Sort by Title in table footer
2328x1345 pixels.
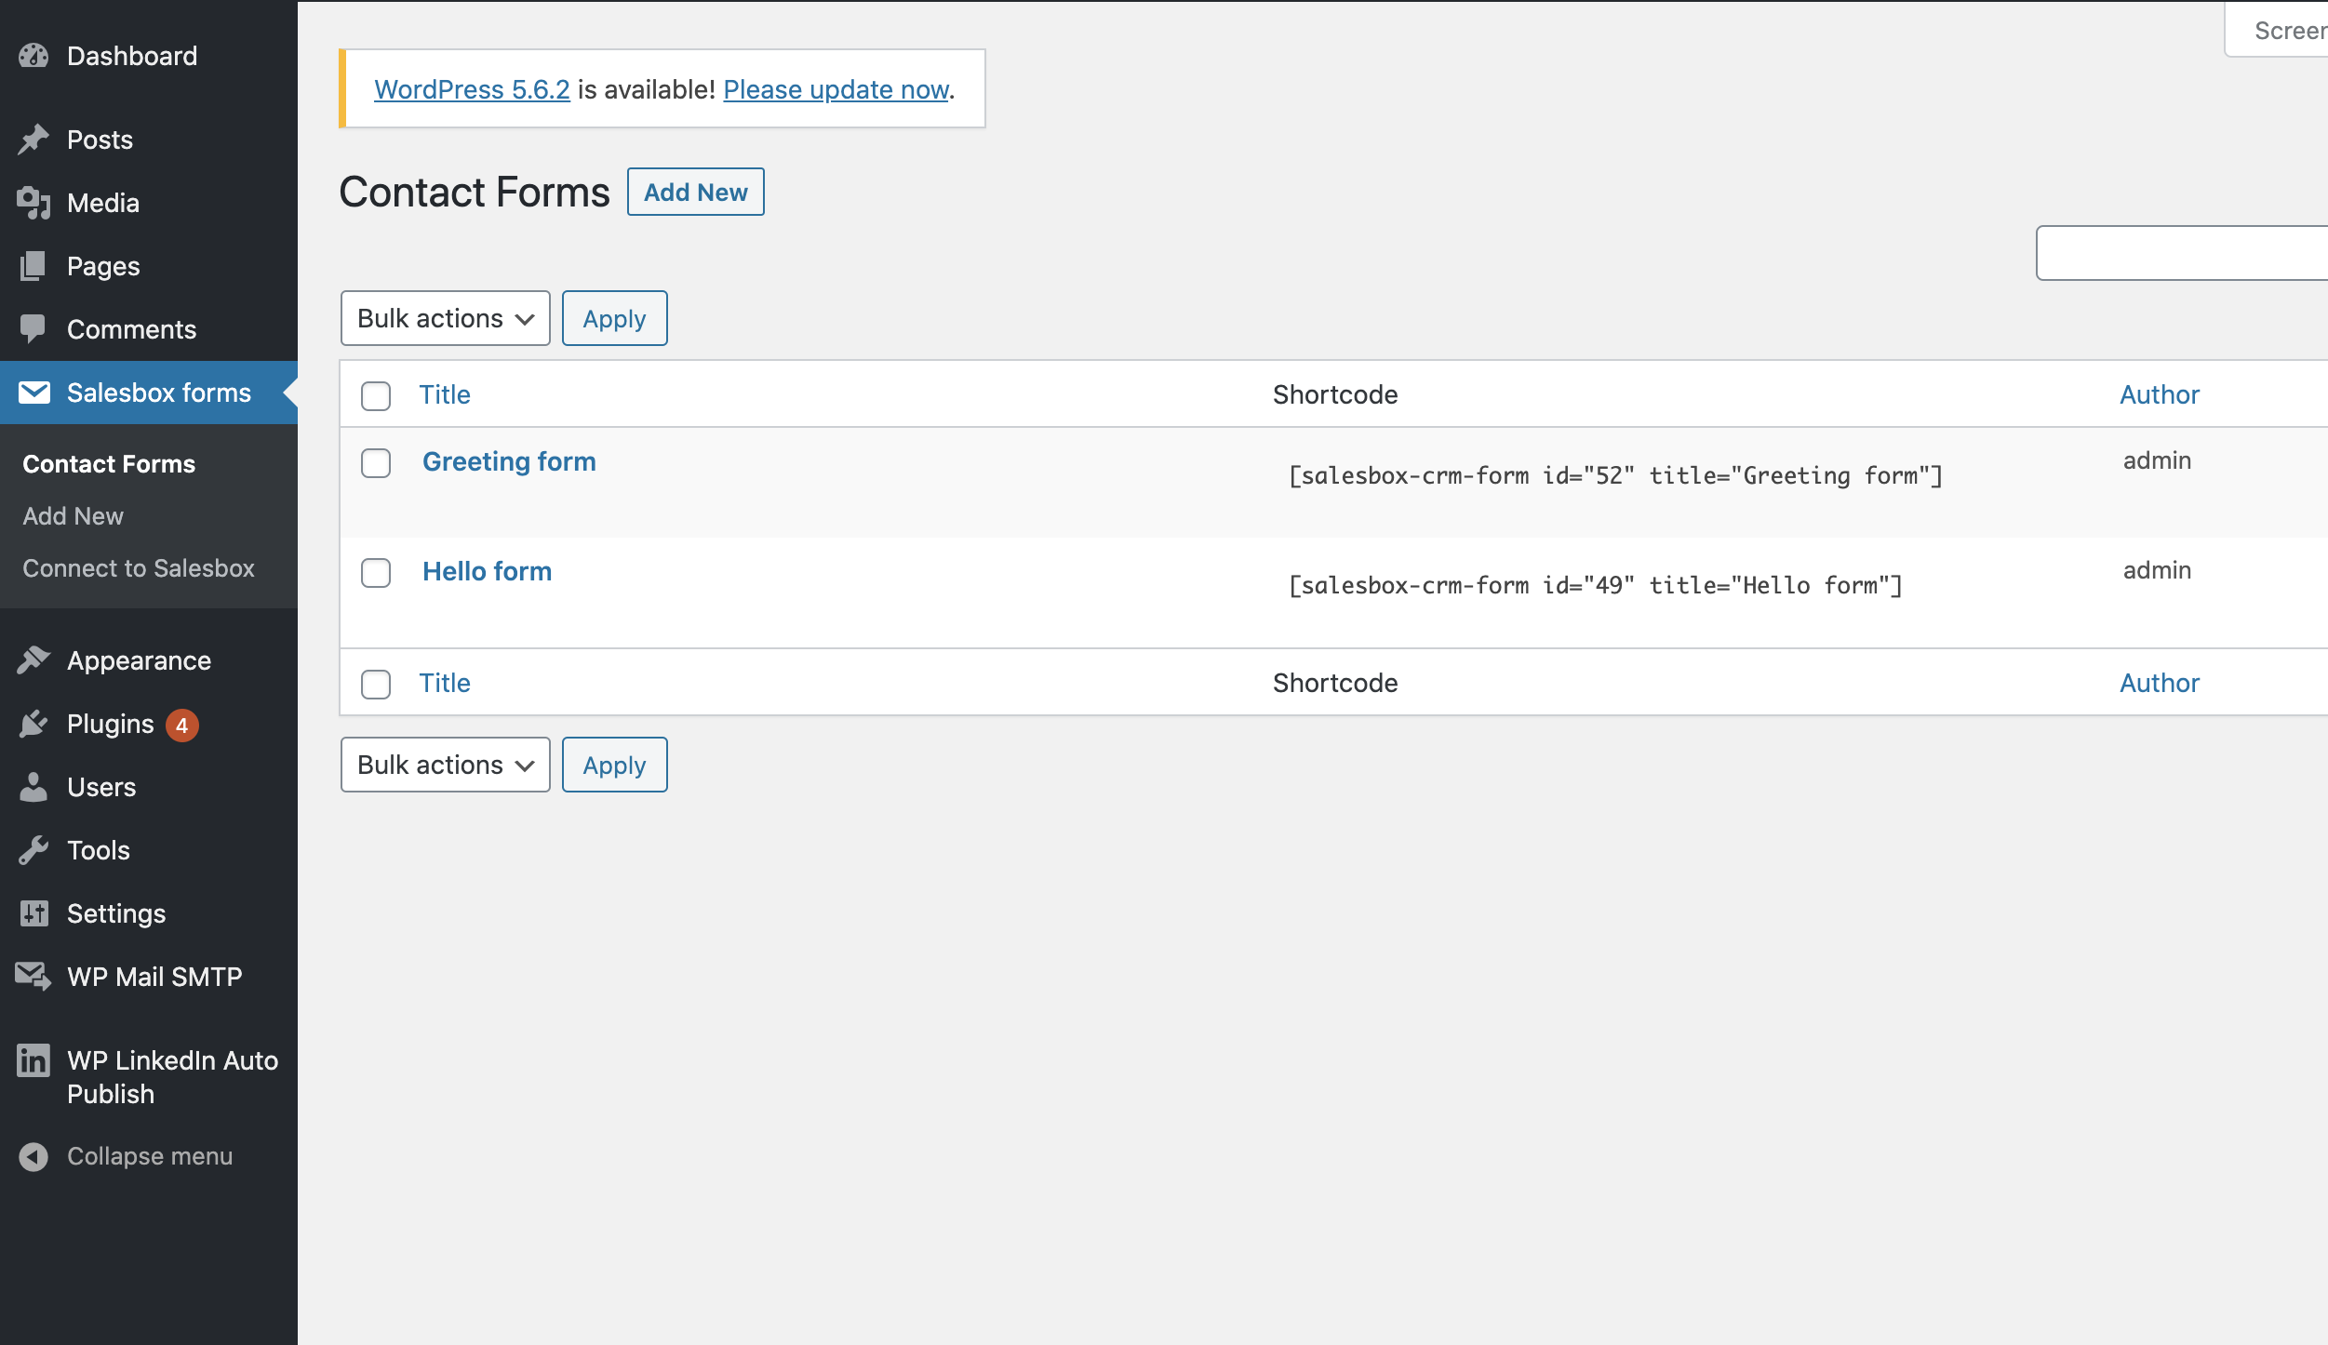click(x=445, y=683)
